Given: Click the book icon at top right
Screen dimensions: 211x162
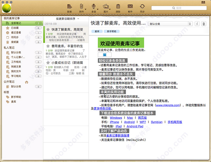Looking at the screenshot, I should (x=203, y=2).
